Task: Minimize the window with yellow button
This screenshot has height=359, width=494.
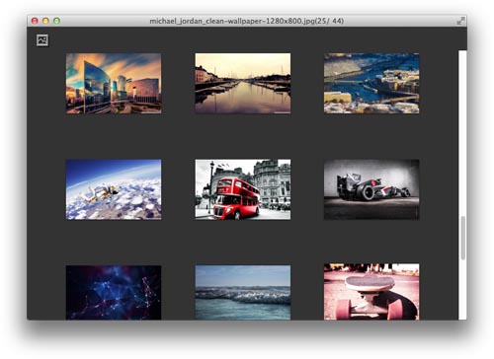Action: [x=45, y=21]
